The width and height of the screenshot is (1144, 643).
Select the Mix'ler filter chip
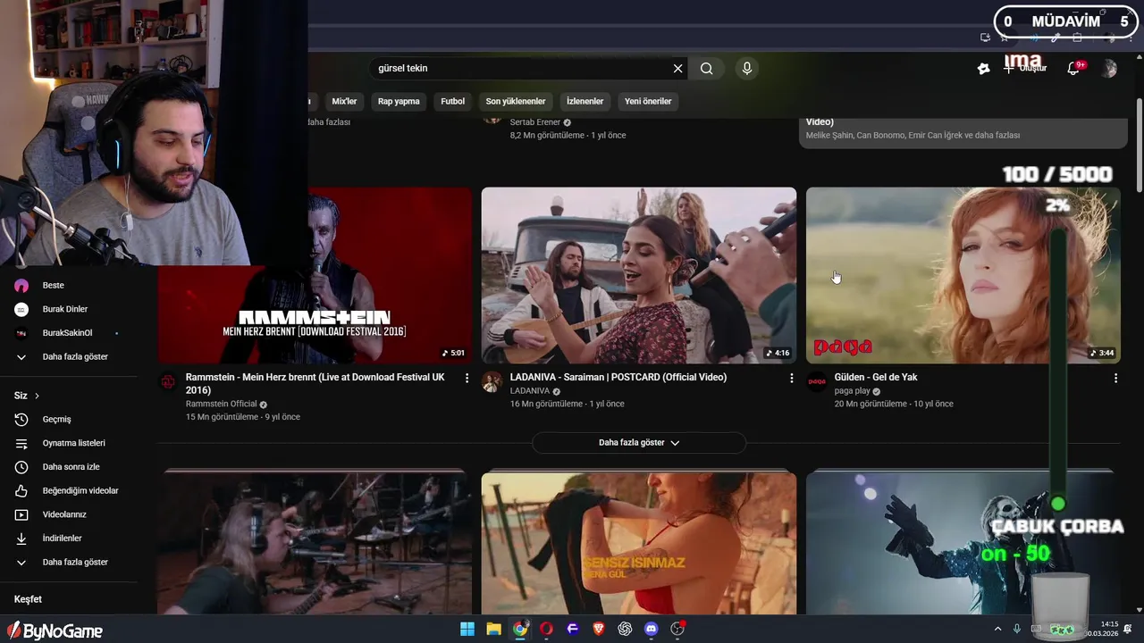tap(344, 101)
